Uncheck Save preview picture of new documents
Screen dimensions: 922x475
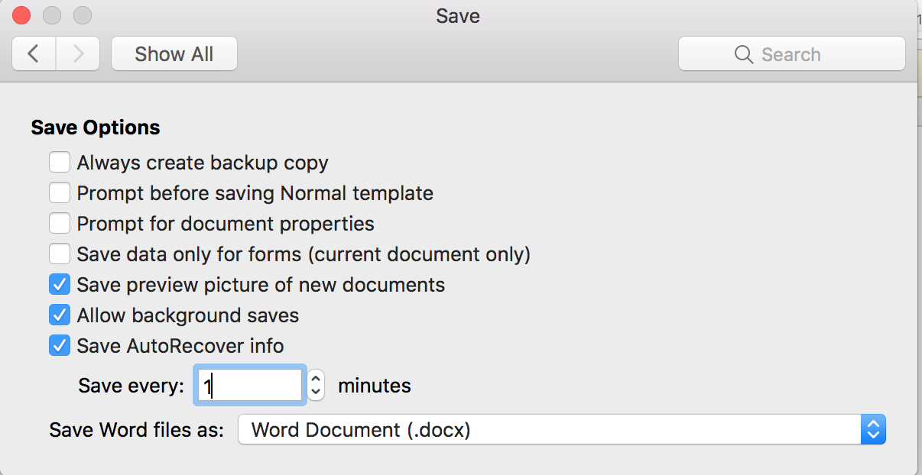coord(60,285)
